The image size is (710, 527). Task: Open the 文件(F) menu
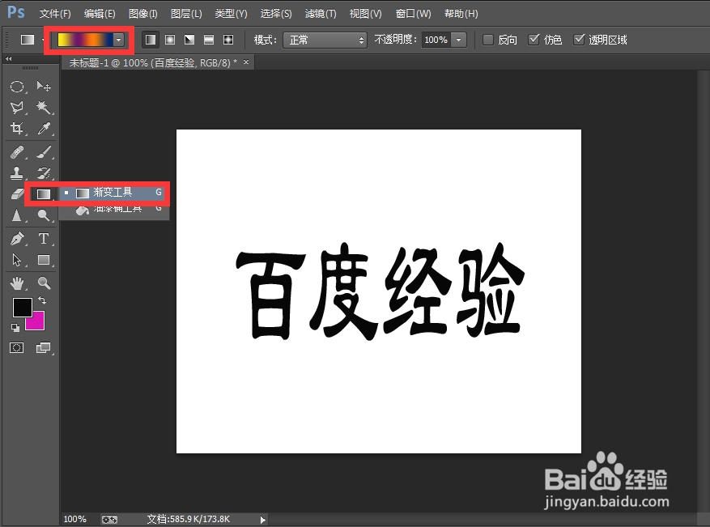tap(55, 14)
